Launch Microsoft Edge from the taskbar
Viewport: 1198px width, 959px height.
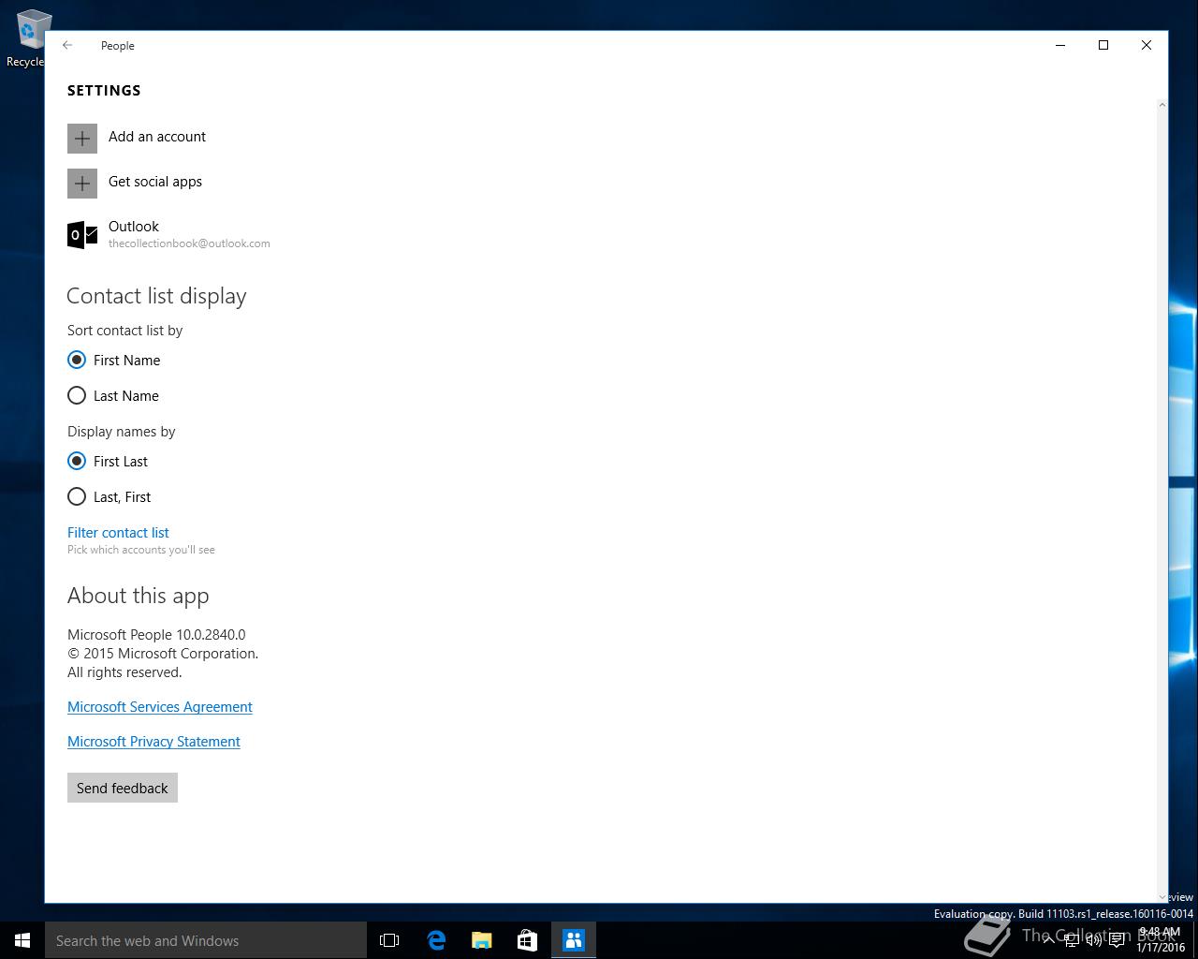436,940
